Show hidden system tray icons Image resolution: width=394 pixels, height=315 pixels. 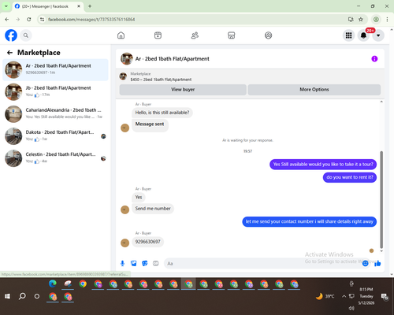pyautogui.click(x=344, y=296)
